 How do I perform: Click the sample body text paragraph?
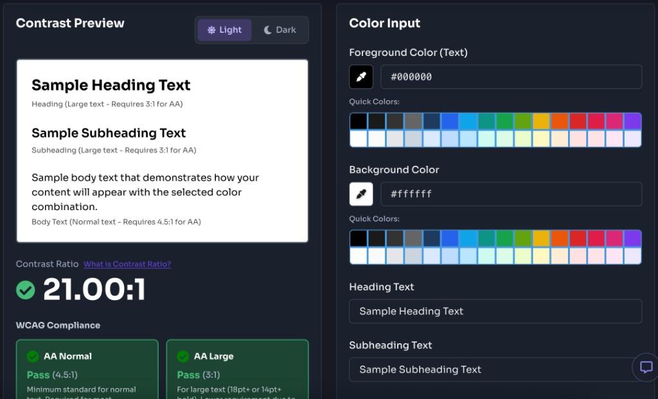(x=145, y=192)
